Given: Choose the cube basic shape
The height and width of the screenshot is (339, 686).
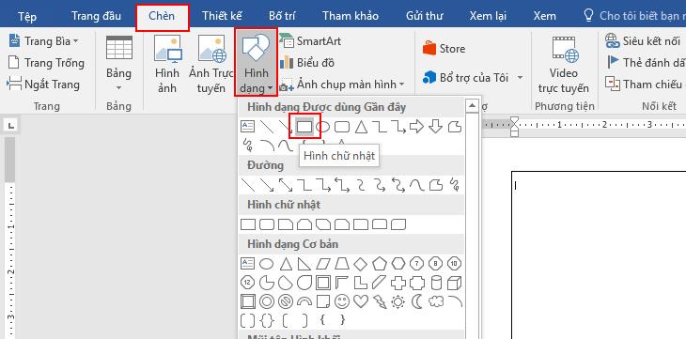Looking at the screenshot, I should point(455,283).
